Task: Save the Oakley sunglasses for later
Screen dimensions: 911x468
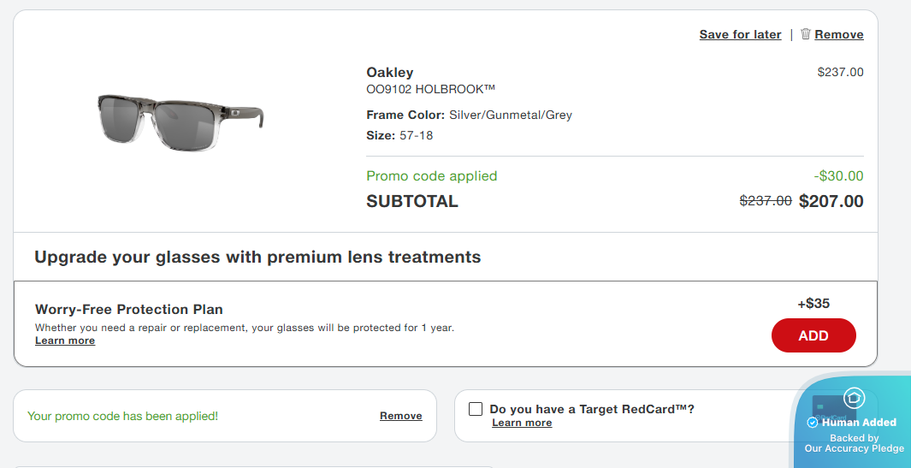Action: tap(740, 35)
